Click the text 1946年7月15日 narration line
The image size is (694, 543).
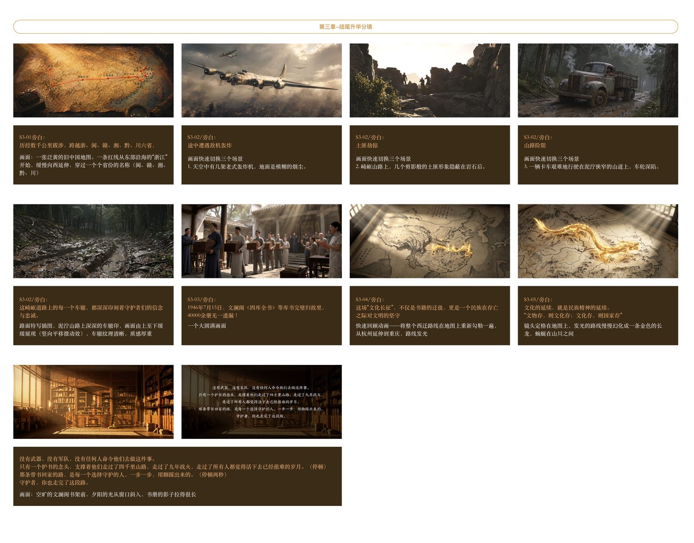click(x=257, y=308)
